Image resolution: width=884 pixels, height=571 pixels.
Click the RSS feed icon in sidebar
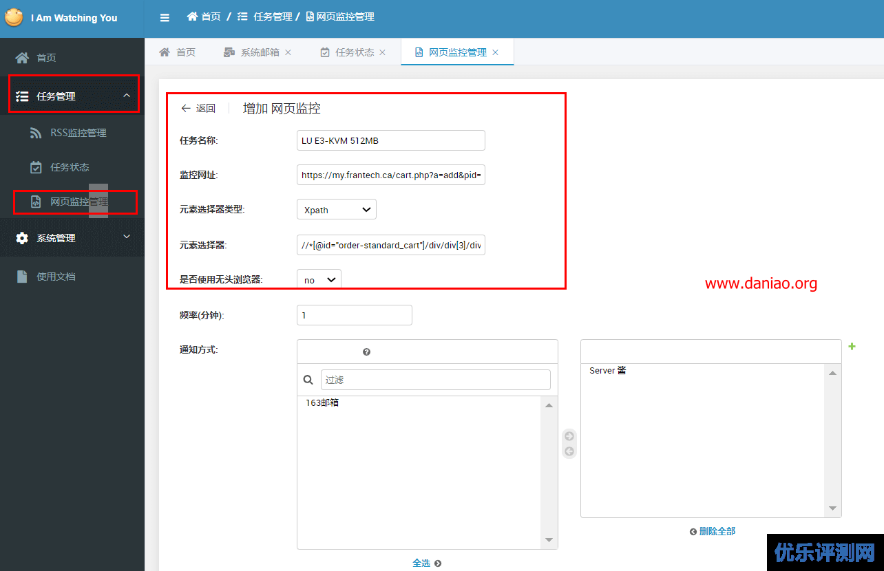pyautogui.click(x=36, y=133)
